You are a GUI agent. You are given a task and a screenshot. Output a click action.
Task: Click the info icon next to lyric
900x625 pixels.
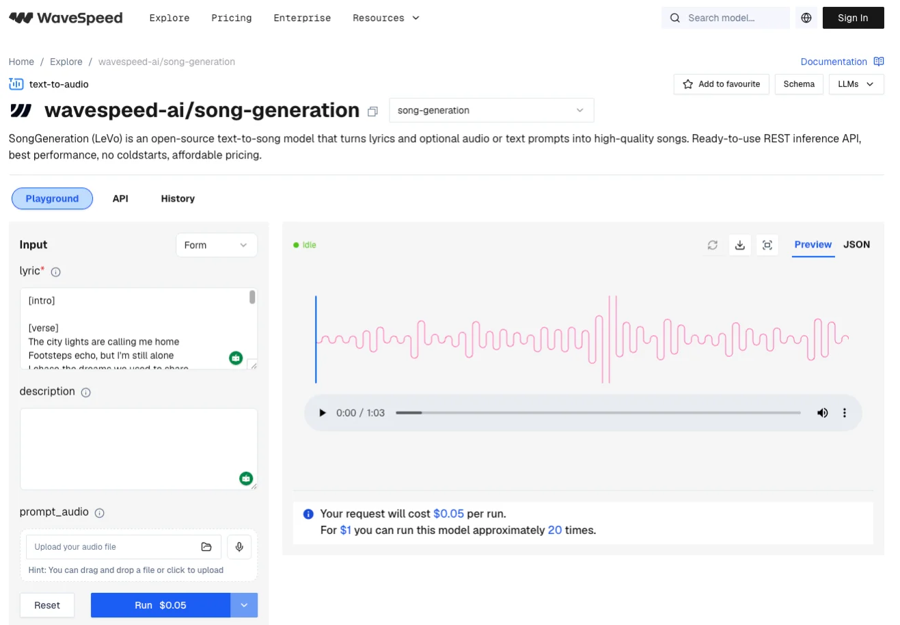pos(56,272)
